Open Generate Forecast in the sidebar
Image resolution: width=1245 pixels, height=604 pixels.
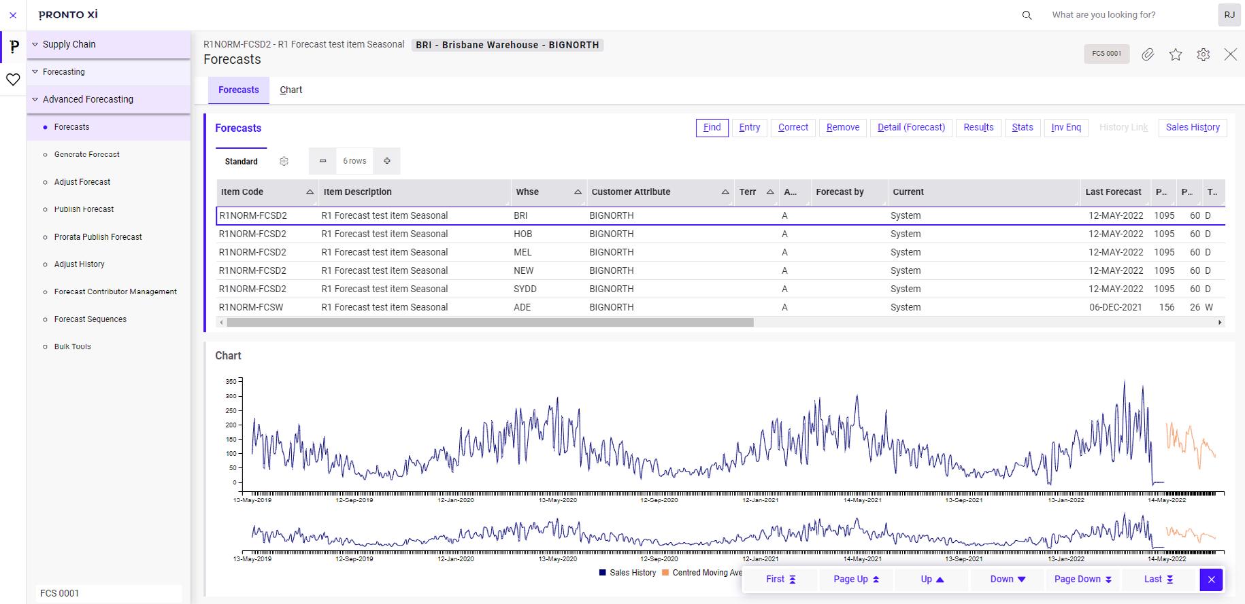coord(86,154)
